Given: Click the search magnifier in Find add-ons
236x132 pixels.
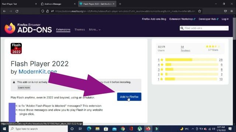Looking at the screenshot, I should click(x=182, y=28).
